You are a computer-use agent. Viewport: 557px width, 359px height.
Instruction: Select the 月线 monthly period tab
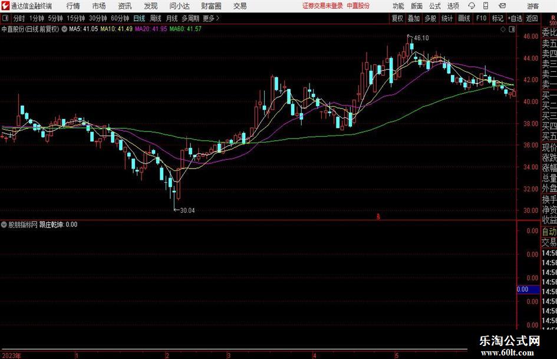(x=172, y=18)
